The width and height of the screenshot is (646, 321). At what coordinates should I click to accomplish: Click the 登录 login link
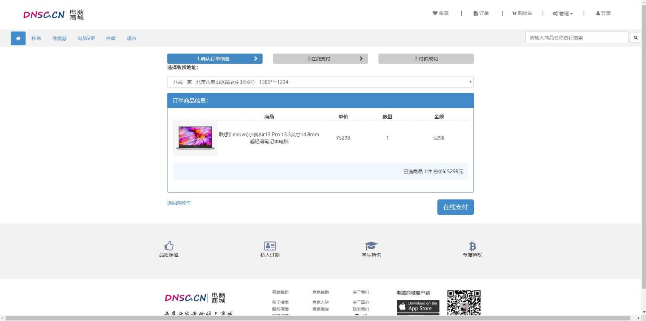603,13
